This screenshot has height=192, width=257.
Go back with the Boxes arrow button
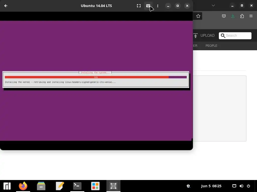(x=6, y=6)
